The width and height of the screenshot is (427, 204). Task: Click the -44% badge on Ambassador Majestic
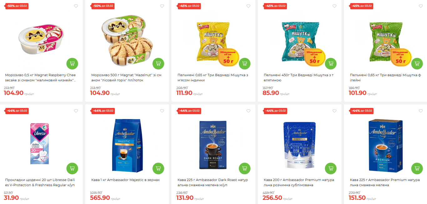[x=103, y=111]
